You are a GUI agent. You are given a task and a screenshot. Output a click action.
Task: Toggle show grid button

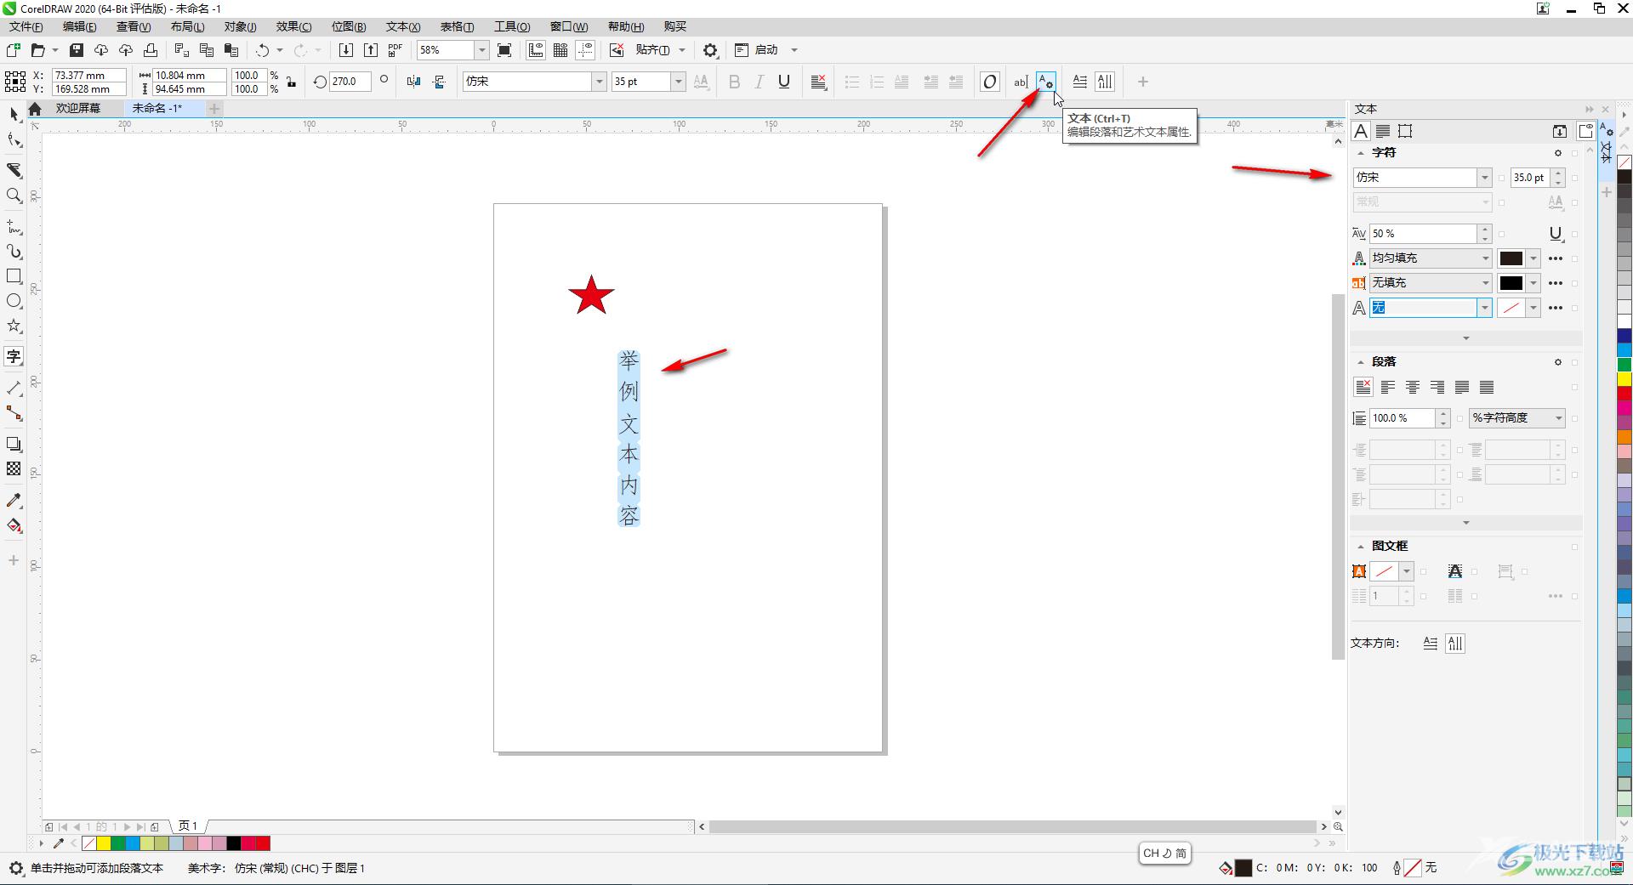coord(560,50)
